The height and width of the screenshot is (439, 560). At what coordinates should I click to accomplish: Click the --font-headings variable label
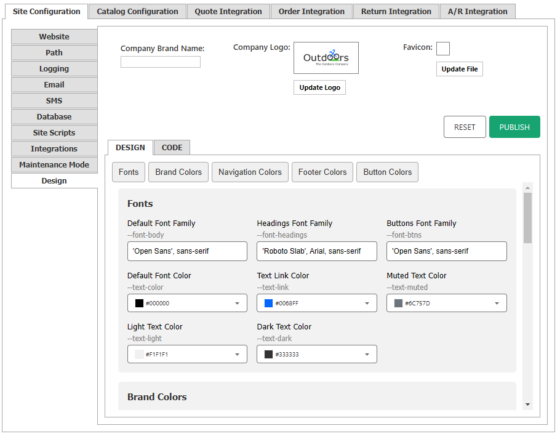[x=282, y=235]
